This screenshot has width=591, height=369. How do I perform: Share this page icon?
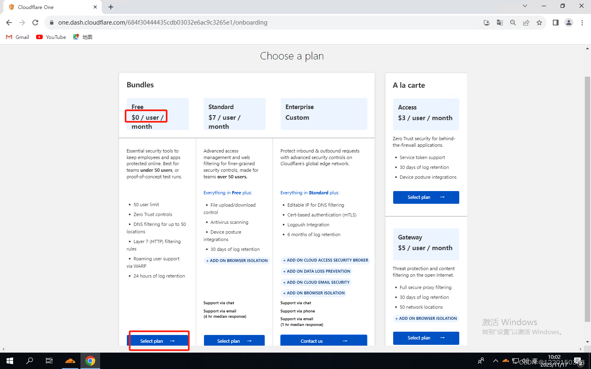pyautogui.click(x=526, y=23)
